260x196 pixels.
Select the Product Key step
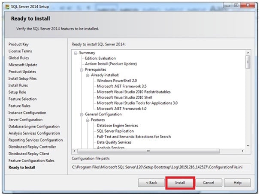pyautogui.click(x=18, y=44)
